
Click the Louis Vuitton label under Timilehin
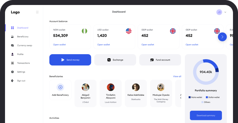tap(111, 102)
